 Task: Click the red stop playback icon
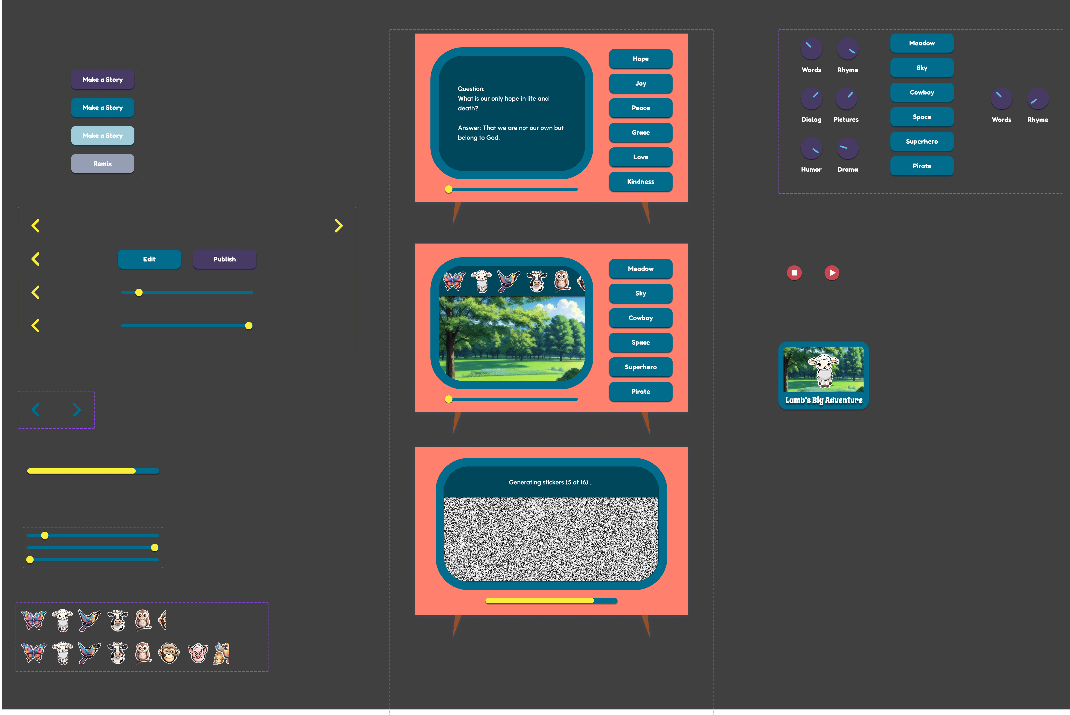(794, 273)
